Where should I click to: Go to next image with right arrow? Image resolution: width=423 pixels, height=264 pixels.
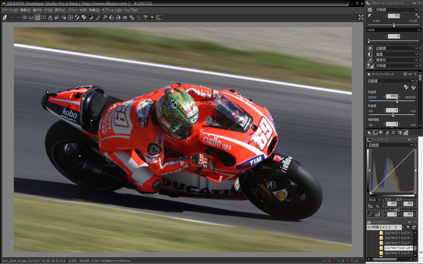pyautogui.click(x=64, y=17)
